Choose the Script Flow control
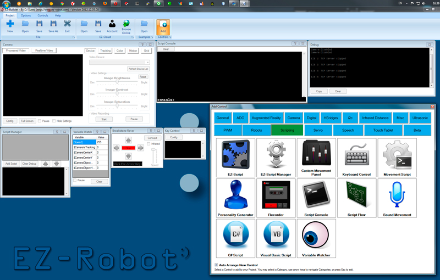The width and height of the screenshot is (440, 280). tap(356, 198)
